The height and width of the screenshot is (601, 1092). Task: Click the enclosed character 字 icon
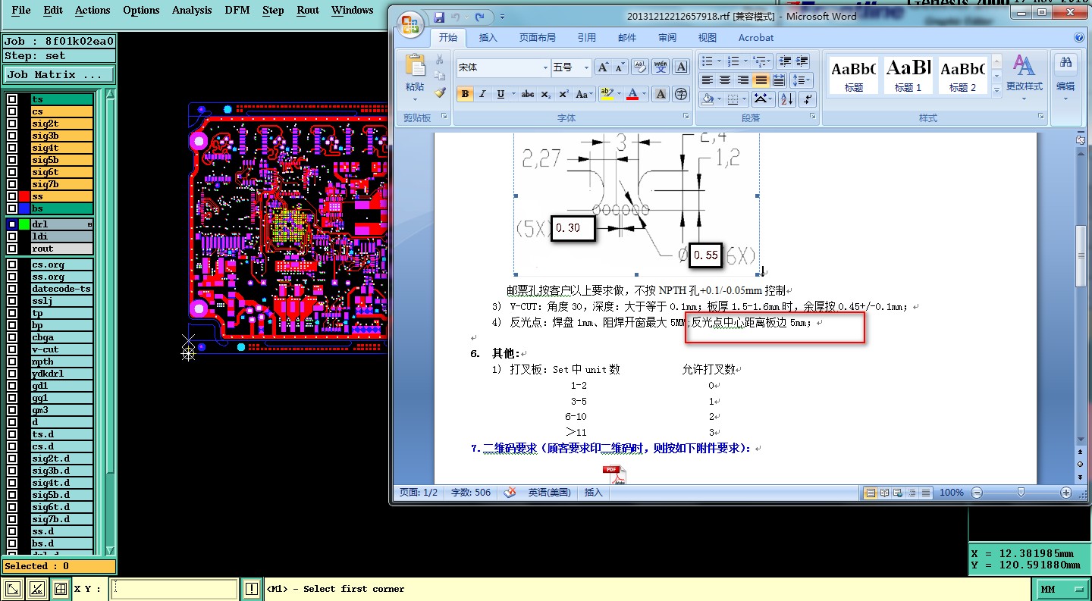tap(681, 94)
